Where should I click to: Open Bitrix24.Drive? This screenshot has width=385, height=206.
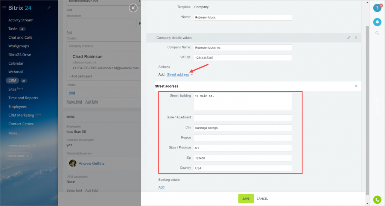(20, 55)
